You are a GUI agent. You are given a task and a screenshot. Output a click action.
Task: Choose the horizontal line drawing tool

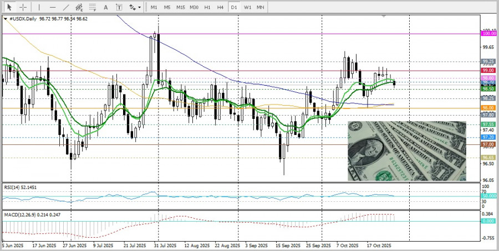[x=53, y=7]
